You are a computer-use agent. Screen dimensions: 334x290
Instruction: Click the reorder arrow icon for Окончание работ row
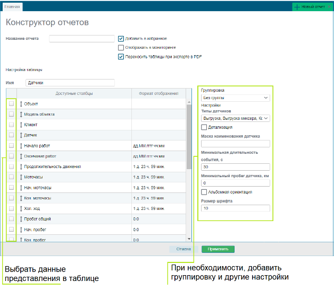click(21, 156)
